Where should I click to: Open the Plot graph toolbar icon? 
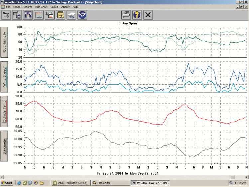click(x=50, y=15)
